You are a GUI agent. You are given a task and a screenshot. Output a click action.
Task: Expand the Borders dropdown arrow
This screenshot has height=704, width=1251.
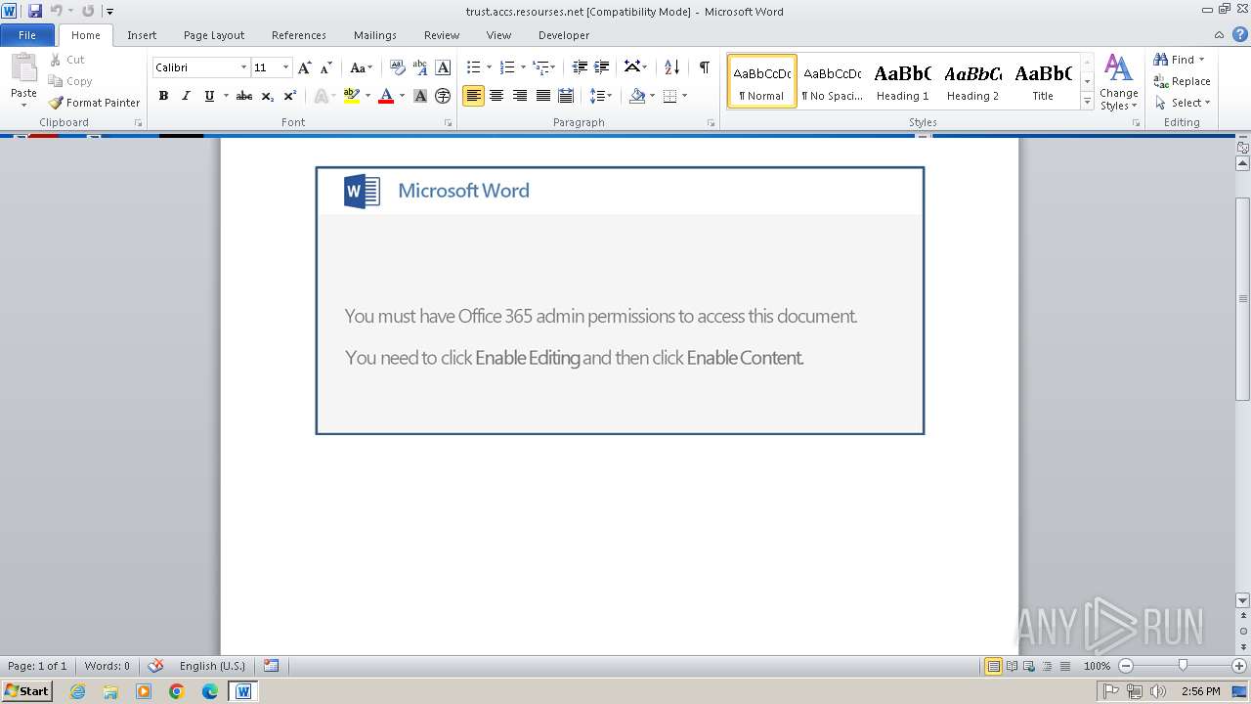[x=684, y=96]
